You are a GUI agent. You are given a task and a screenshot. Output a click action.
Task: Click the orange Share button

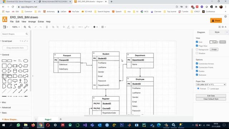[216, 21]
